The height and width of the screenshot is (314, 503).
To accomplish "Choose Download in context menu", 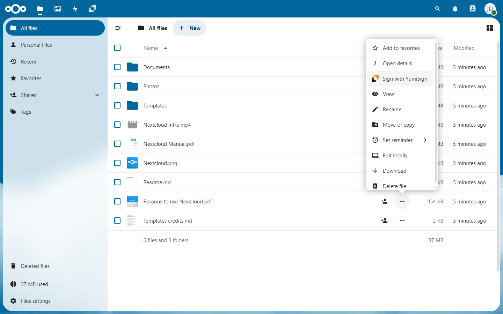I will [x=400, y=171].
